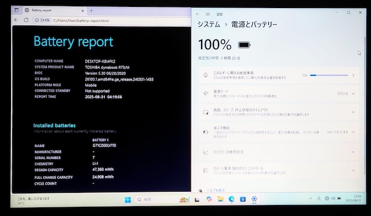This screenshot has width=371, height=216.
Task: Open the clock and date 22:56
Action: 353,198
